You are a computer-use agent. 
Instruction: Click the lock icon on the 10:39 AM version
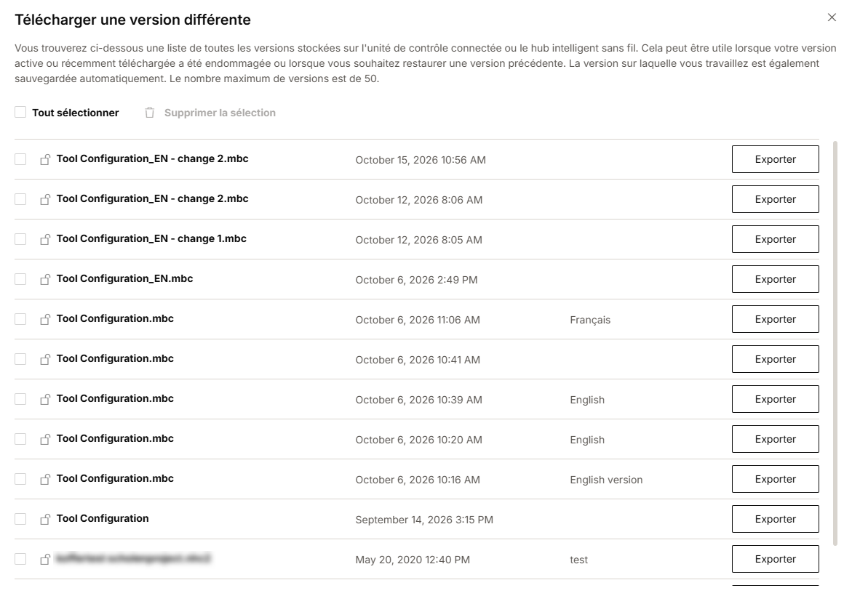pyautogui.click(x=45, y=399)
